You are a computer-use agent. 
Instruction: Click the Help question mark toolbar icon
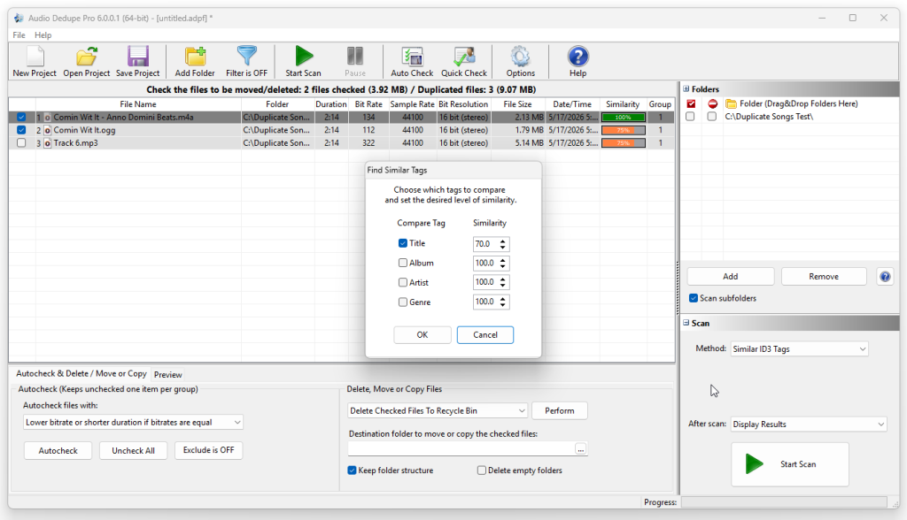(x=578, y=57)
